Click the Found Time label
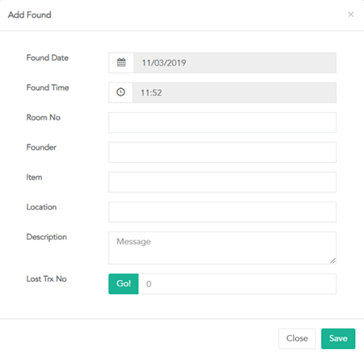Screen dimensions: 364x357 tap(48, 87)
